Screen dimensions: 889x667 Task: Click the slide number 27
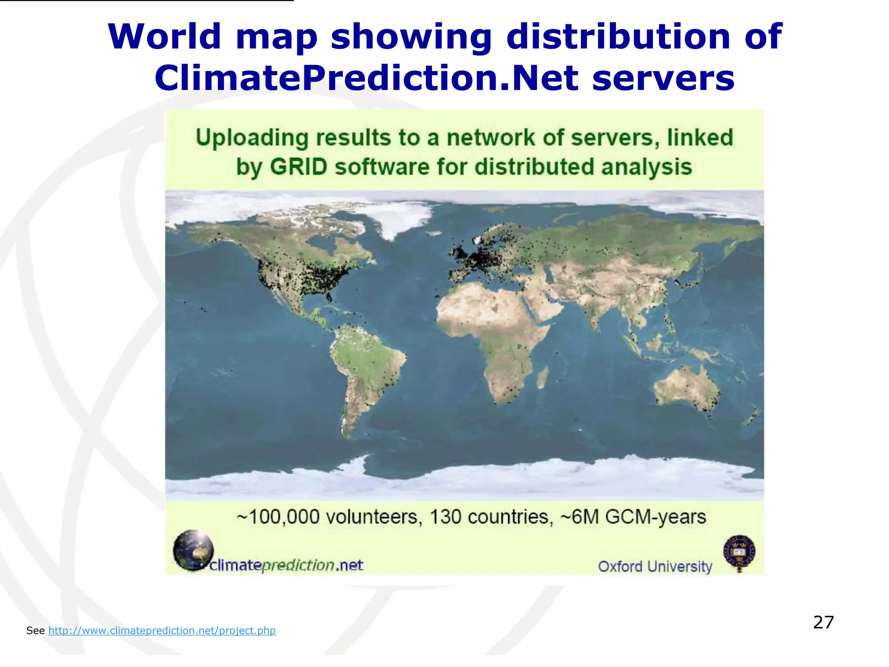[823, 622]
